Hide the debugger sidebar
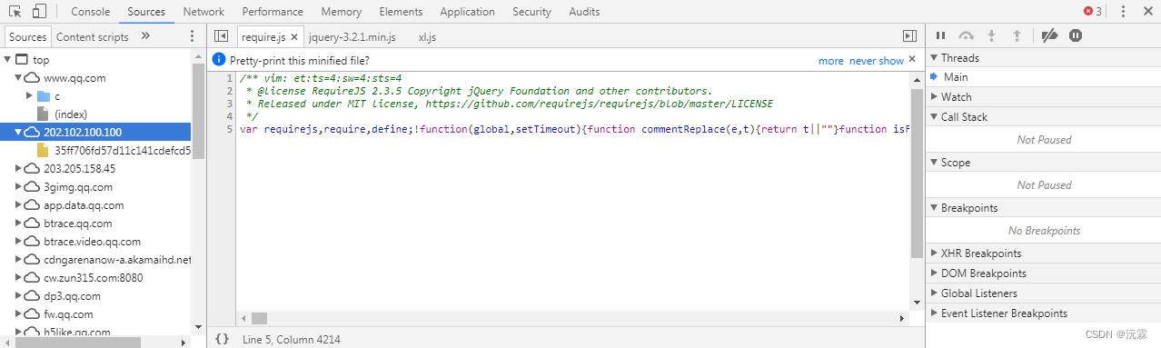Image resolution: width=1161 pixels, height=348 pixels. click(909, 36)
